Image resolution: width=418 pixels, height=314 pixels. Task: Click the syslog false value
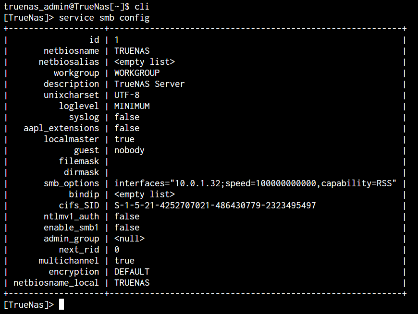[x=127, y=117]
